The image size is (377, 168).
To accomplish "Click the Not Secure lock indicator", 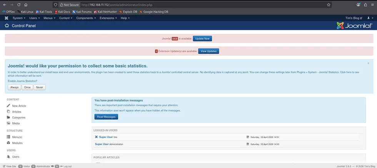I will pos(69,5).
